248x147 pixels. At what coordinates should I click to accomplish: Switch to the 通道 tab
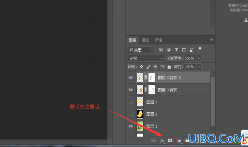point(145,40)
